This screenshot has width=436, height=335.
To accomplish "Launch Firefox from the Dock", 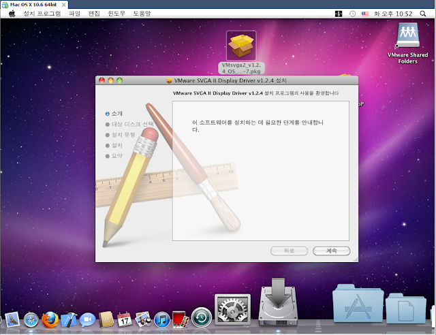I will tap(50, 320).
